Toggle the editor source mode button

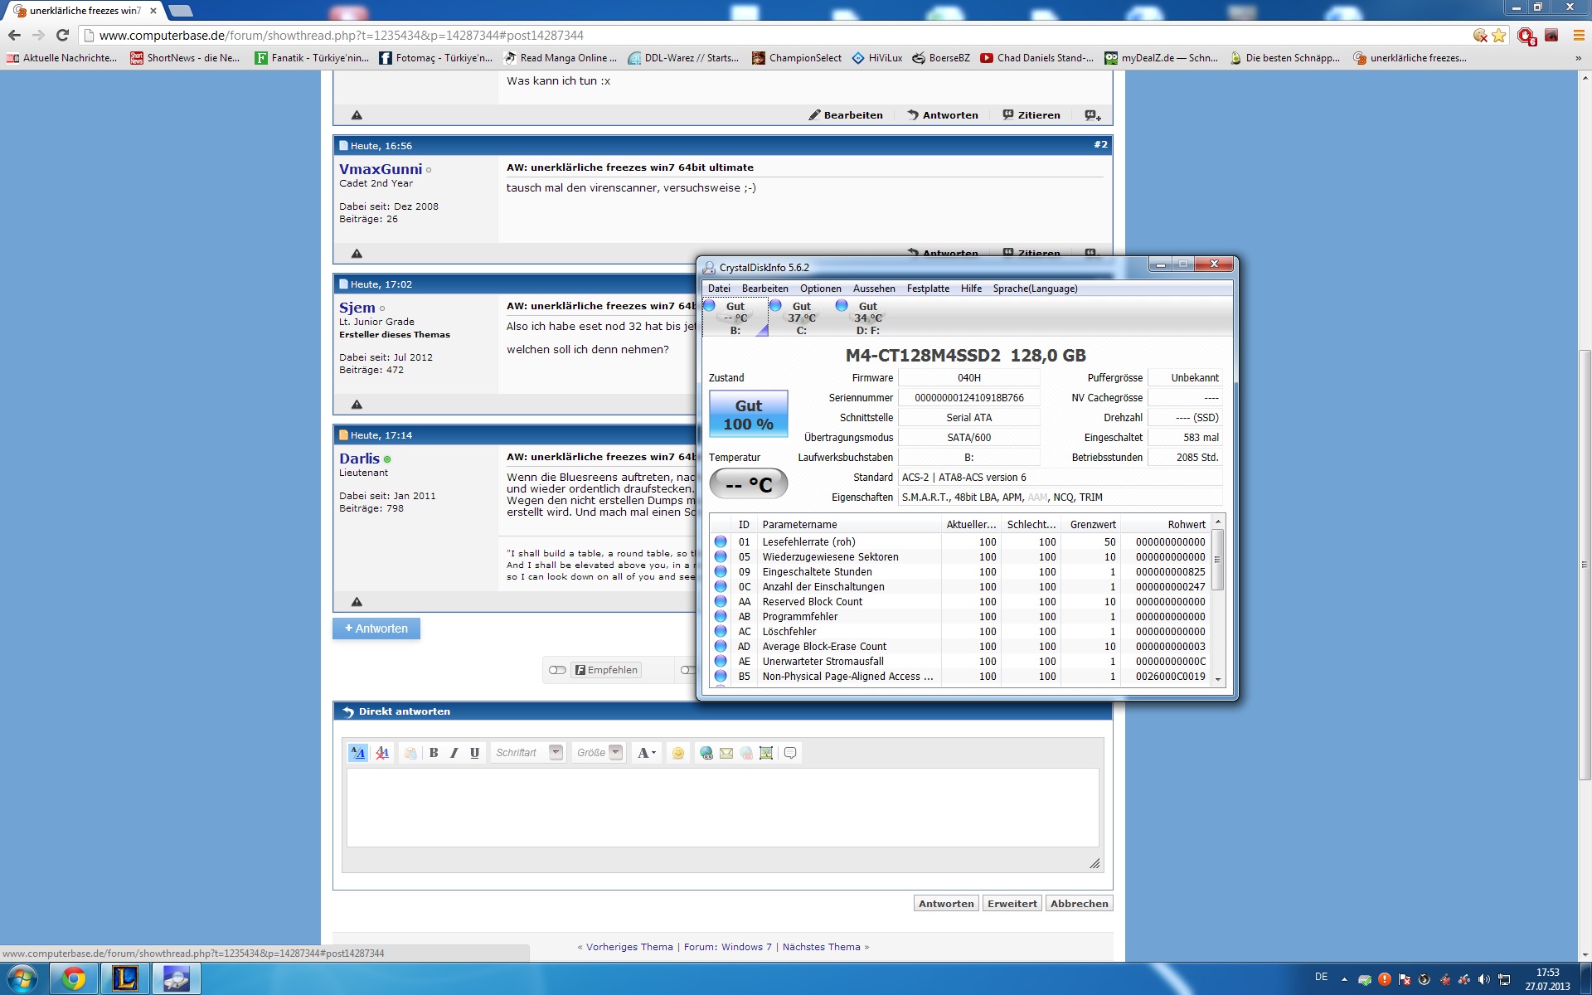coord(357,753)
